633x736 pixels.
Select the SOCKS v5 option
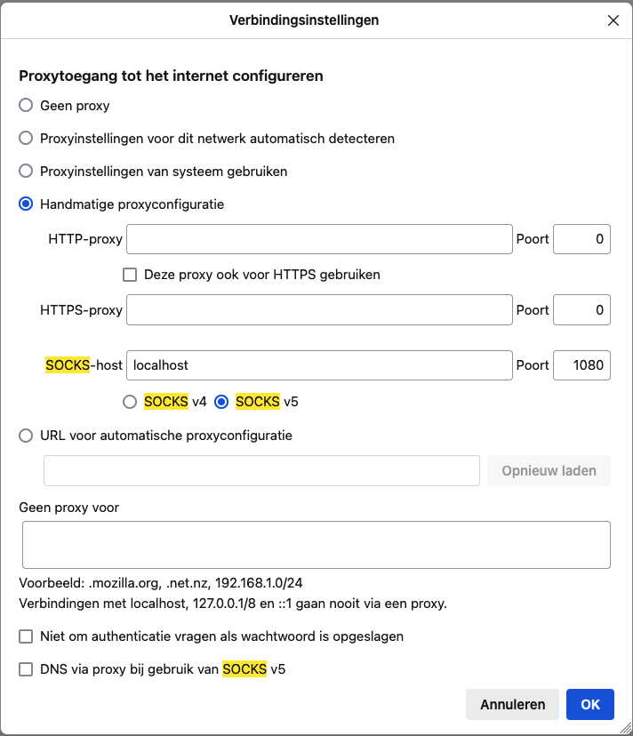(x=221, y=402)
